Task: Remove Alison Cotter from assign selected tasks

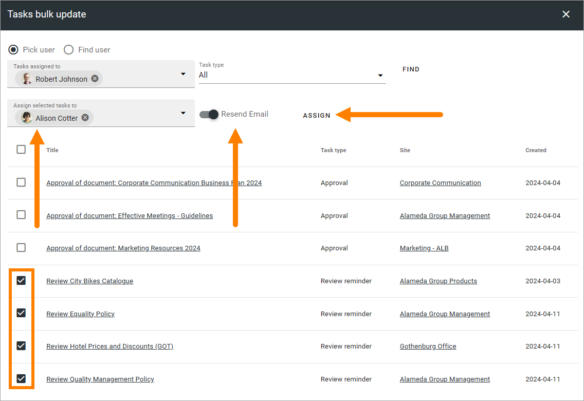Action: (85, 118)
